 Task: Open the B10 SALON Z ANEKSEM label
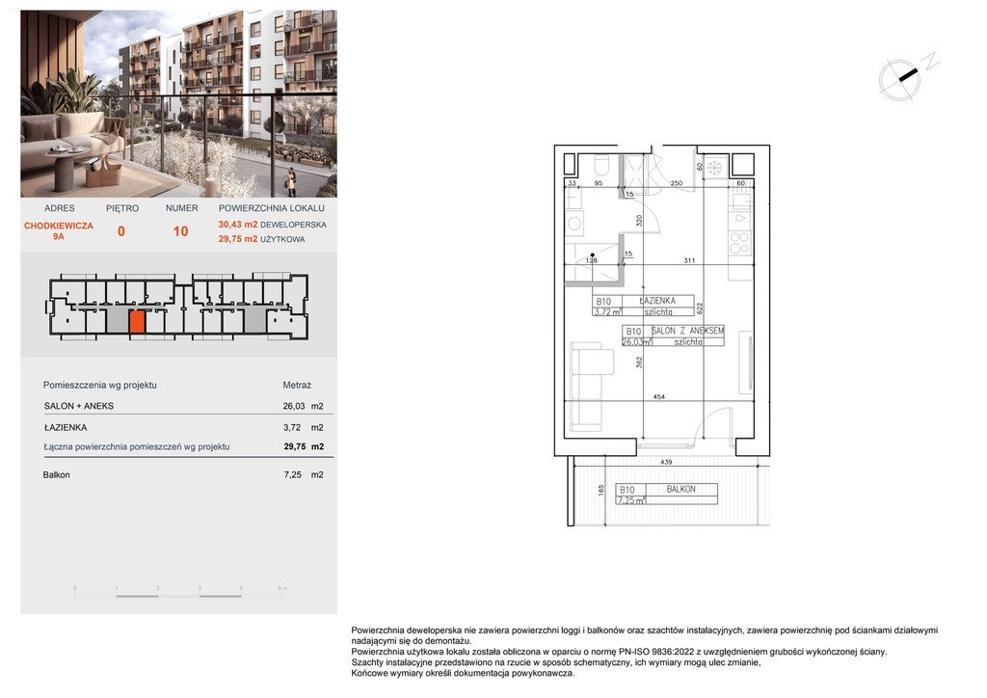(x=673, y=334)
